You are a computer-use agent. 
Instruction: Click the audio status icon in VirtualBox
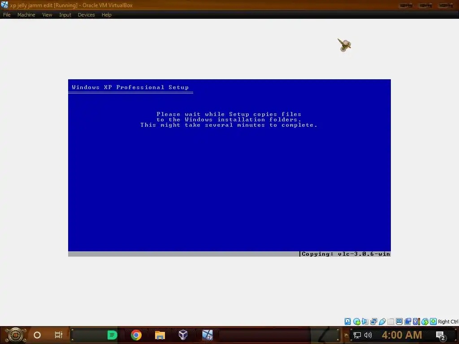365,322
